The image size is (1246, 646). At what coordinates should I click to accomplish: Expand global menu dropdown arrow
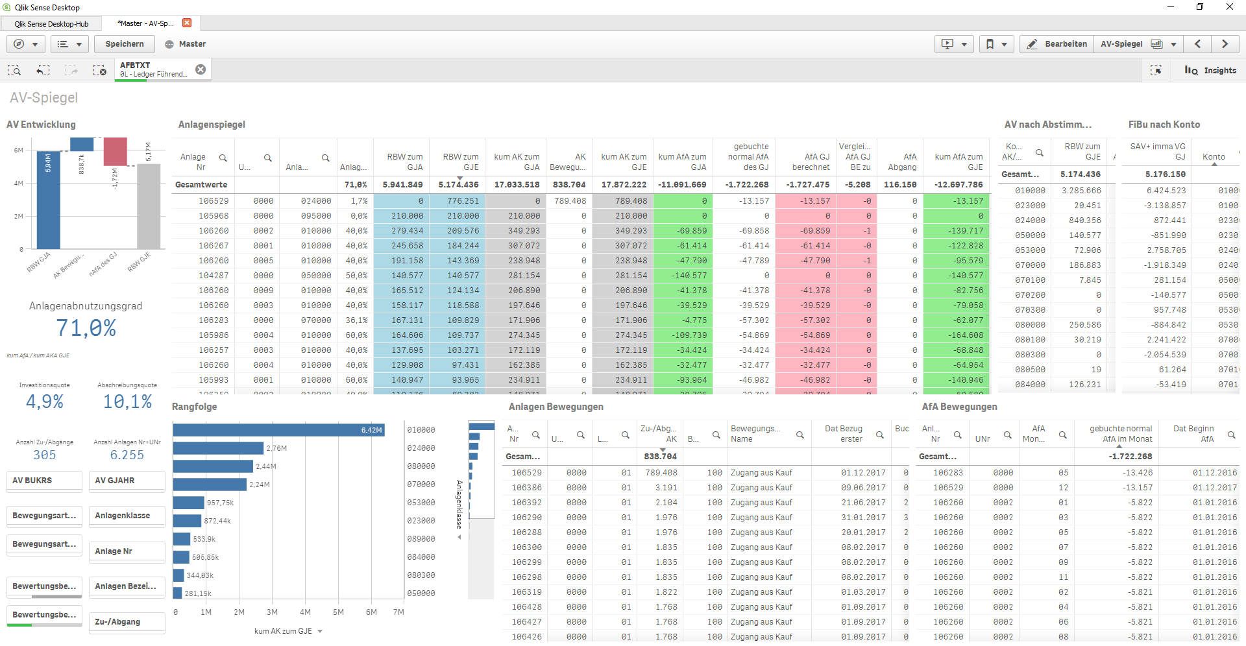pos(79,45)
